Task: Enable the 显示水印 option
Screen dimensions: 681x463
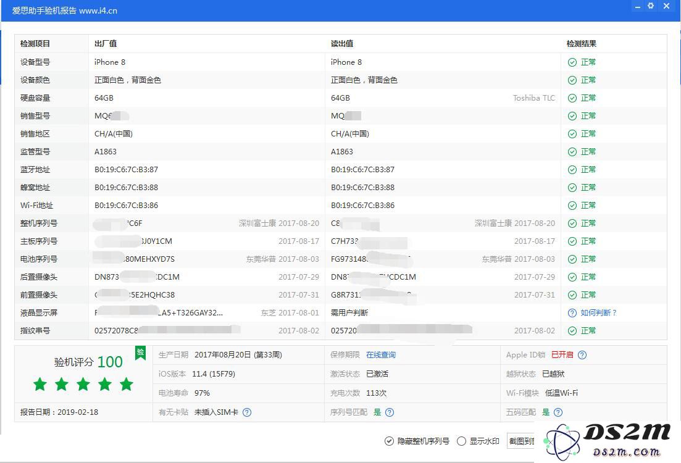Action: pos(461,441)
